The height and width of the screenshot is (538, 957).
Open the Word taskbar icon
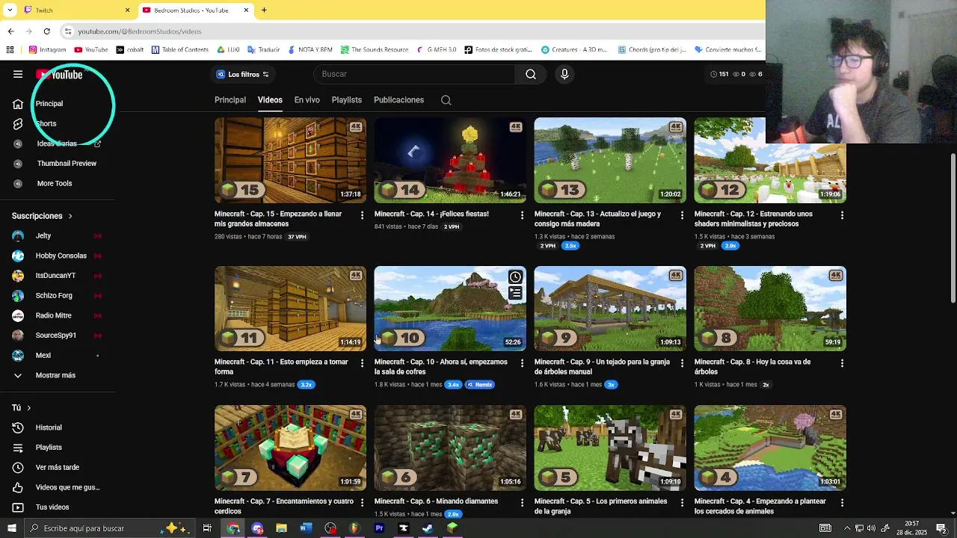[x=306, y=528]
